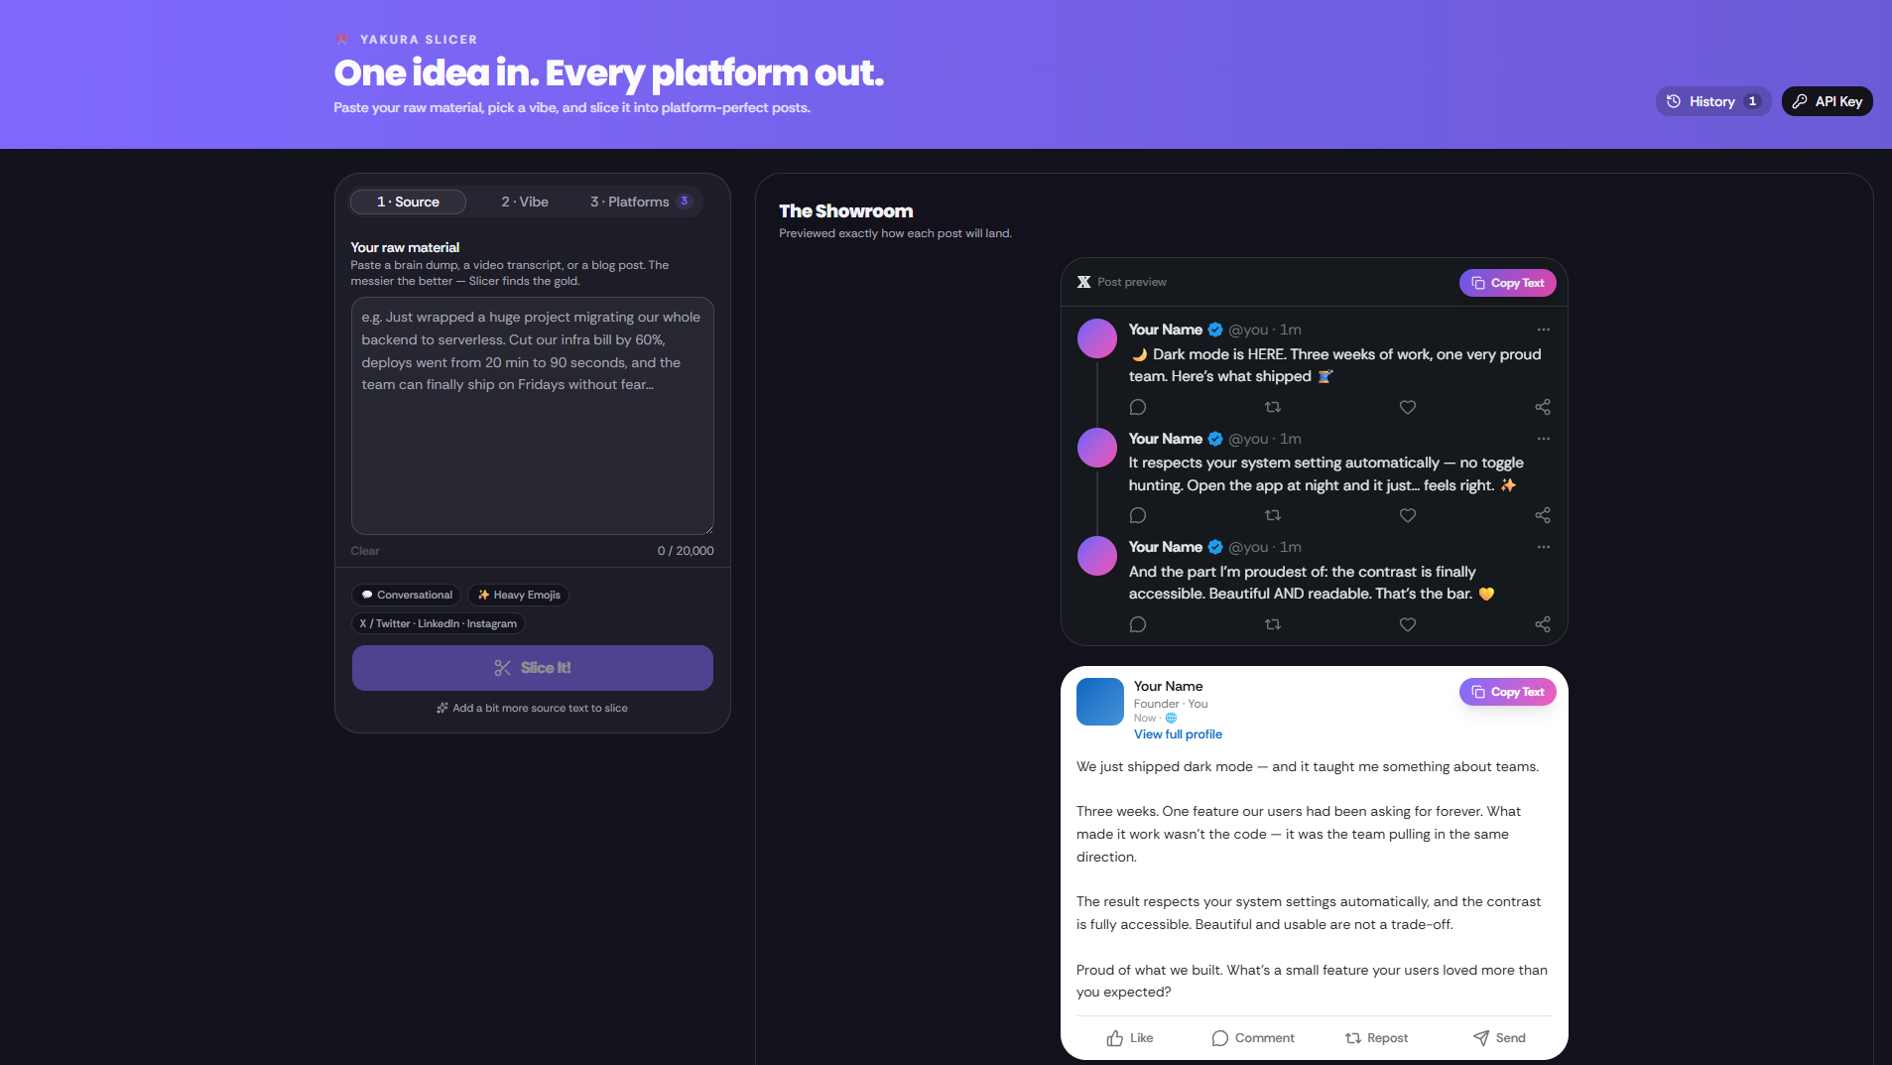Click the LinkedIn Repost button
The image size is (1892, 1065).
[1376, 1038]
